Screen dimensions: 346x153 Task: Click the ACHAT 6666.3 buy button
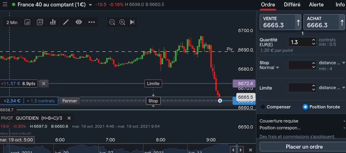(x=324, y=22)
